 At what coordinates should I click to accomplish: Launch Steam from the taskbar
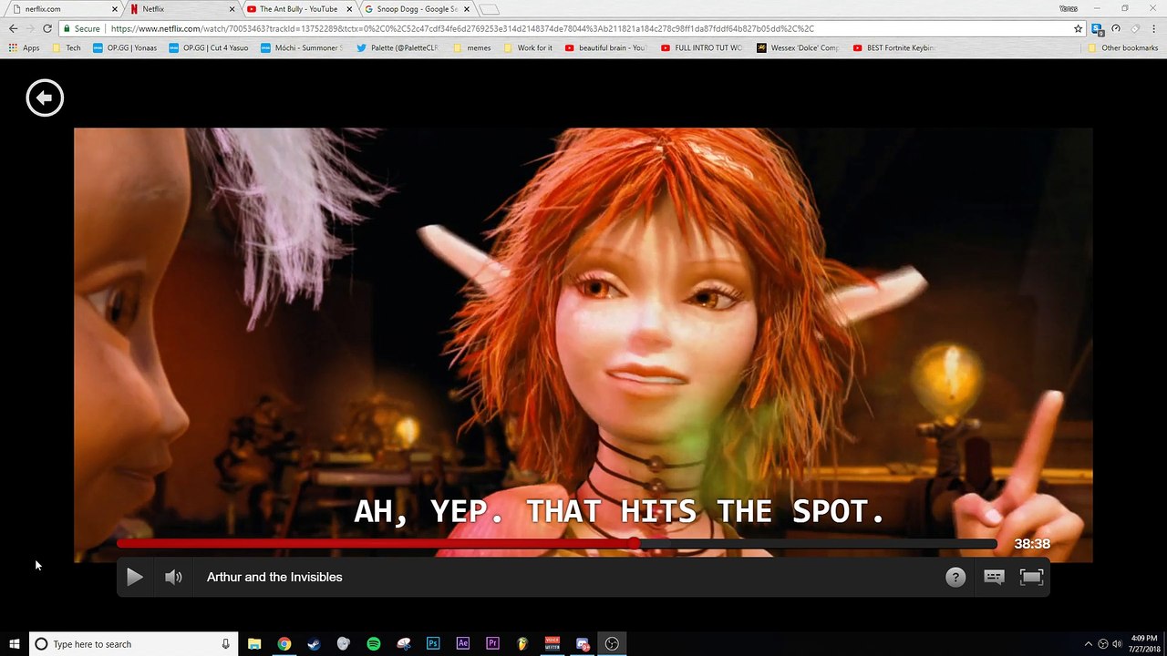tap(314, 644)
